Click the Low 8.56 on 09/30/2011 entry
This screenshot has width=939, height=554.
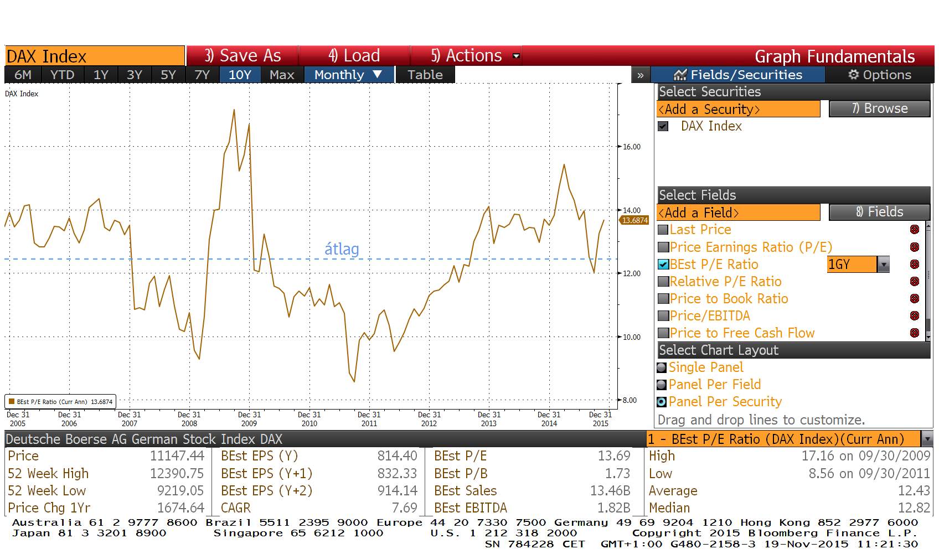(790, 474)
